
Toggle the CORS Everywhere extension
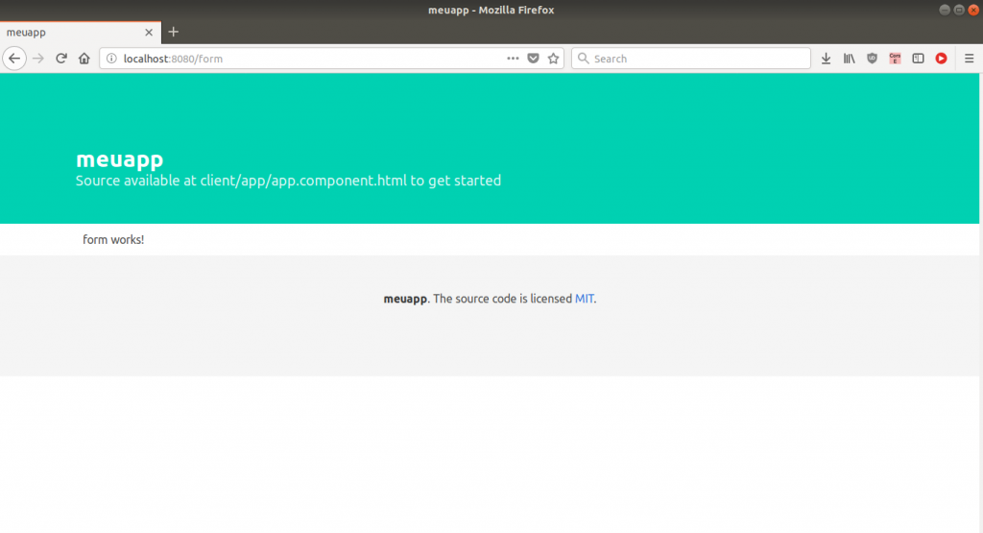895,59
